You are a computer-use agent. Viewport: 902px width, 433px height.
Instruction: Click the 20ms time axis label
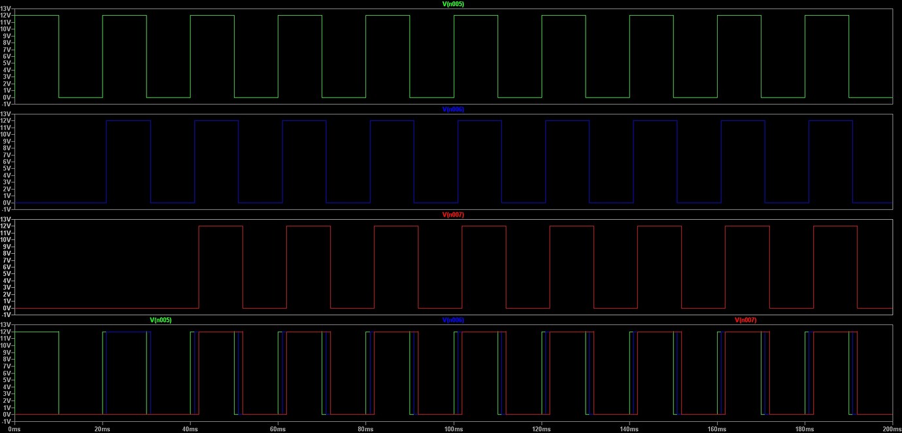(x=102, y=429)
